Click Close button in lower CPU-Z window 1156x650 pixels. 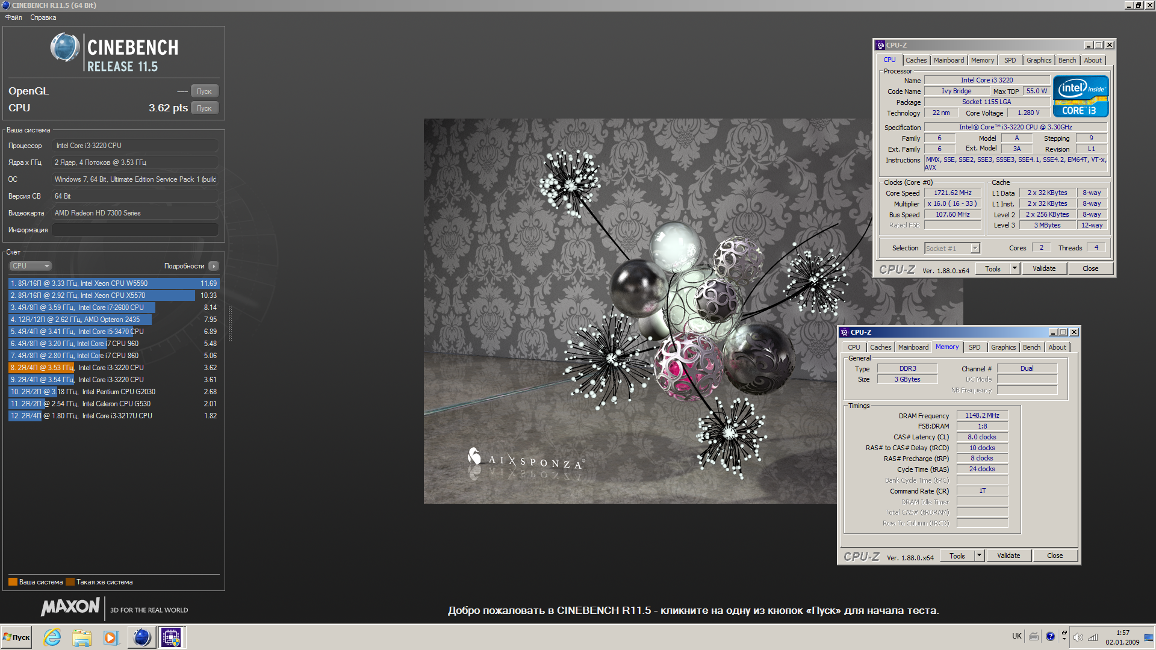pos(1055,556)
